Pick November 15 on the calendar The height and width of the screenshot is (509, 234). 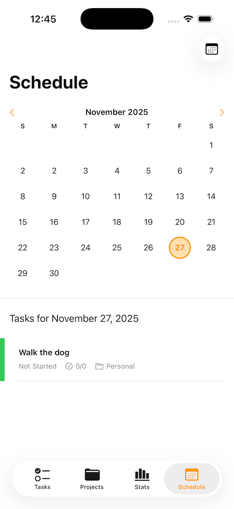(23, 222)
